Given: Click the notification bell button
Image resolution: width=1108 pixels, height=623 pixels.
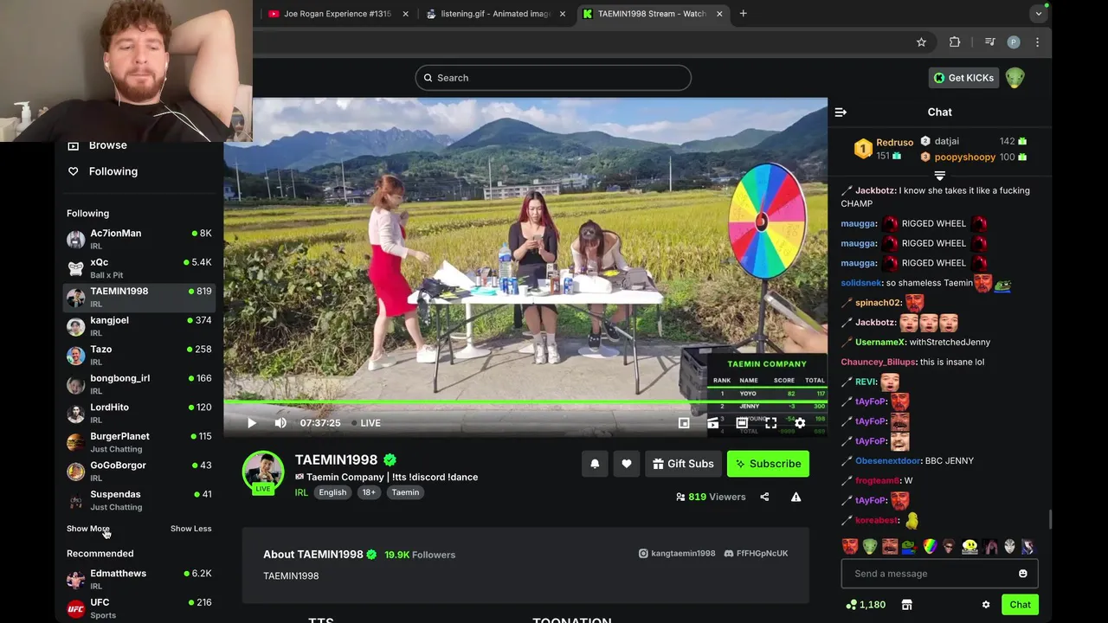Looking at the screenshot, I should (x=595, y=464).
